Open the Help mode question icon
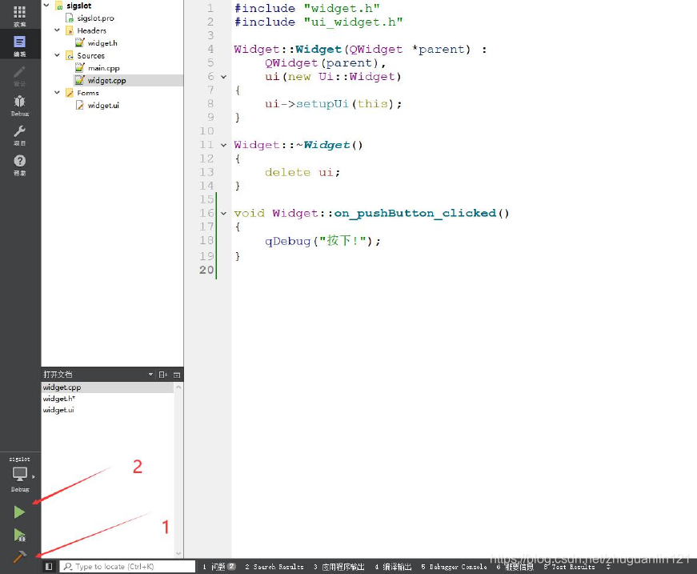Image resolution: width=697 pixels, height=574 pixels. tap(19, 164)
